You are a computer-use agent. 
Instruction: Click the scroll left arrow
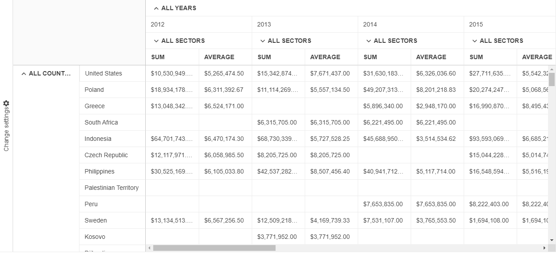point(149,248)
